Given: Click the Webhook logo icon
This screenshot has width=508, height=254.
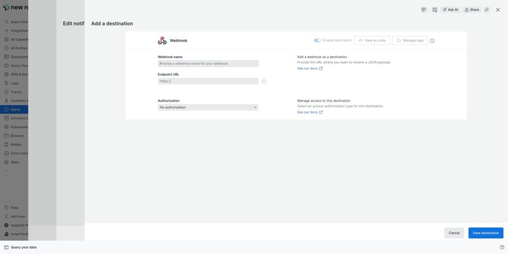Looking at the screenshot, I should click(162, 41).
